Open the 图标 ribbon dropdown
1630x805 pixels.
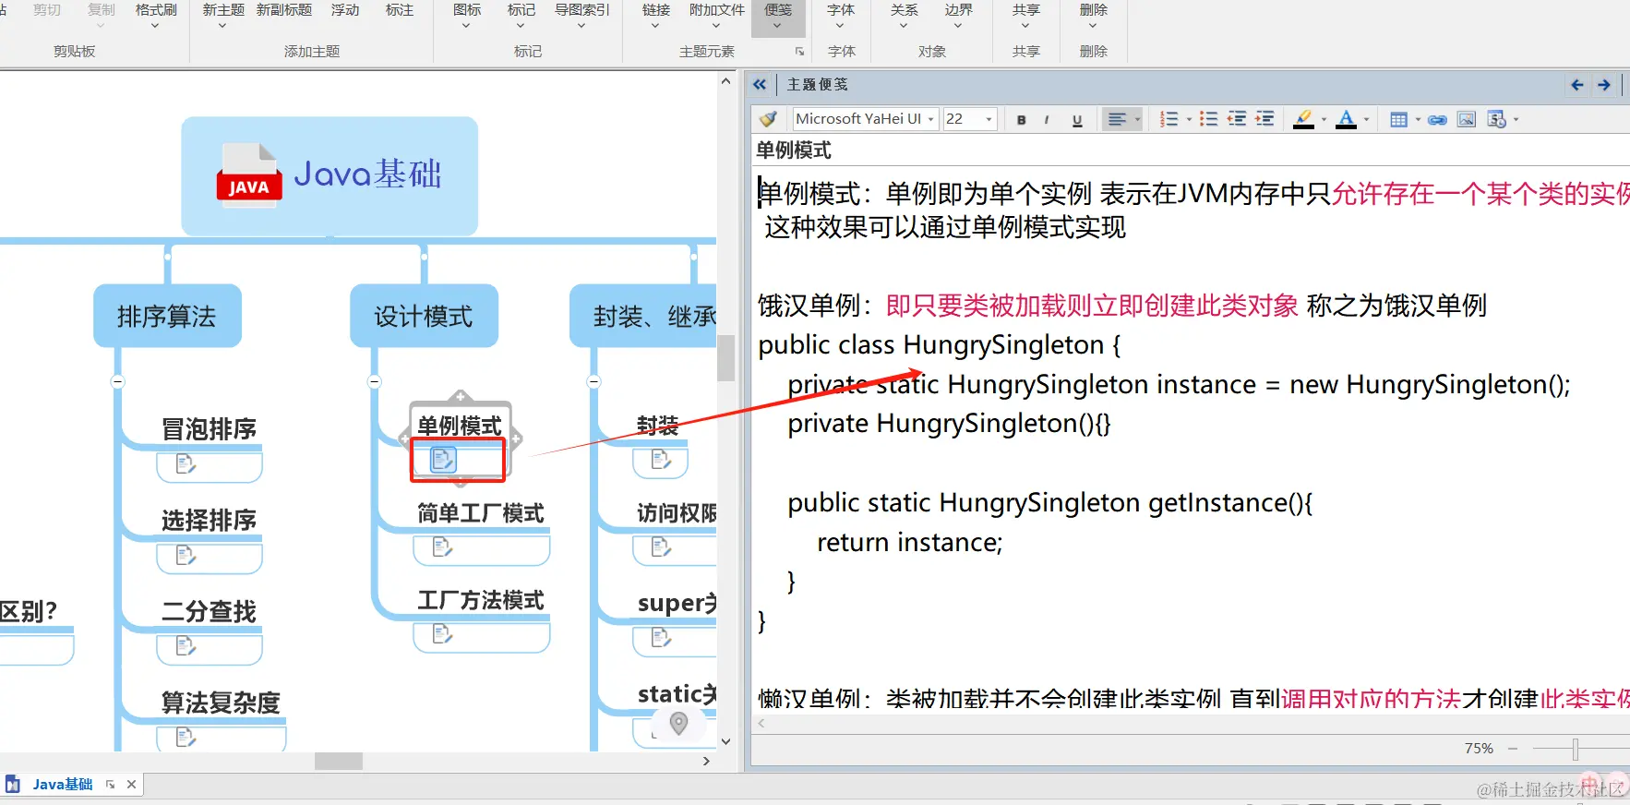467,17
